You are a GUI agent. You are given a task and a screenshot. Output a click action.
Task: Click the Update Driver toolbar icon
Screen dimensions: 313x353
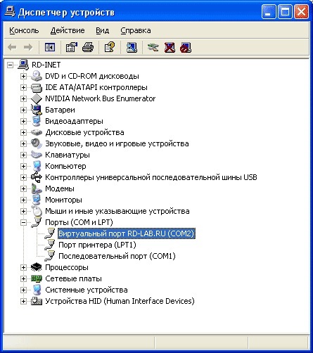point(153,47)
